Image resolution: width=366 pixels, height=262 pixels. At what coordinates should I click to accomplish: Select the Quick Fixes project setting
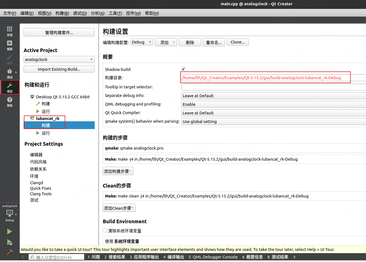pyautogui.click(x=41, y=188)
